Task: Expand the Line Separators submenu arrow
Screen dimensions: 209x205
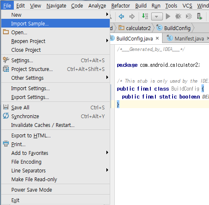Action: pos(107,170)
